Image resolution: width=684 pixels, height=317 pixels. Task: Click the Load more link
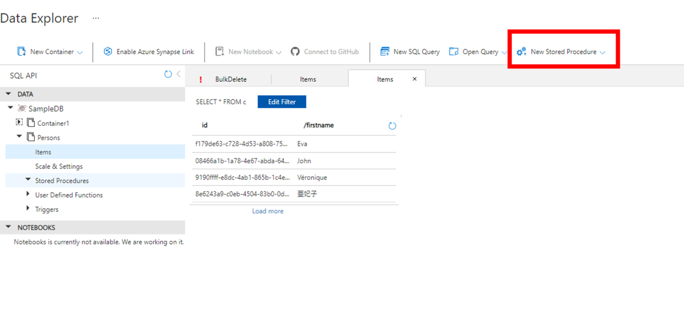point(268,211)
